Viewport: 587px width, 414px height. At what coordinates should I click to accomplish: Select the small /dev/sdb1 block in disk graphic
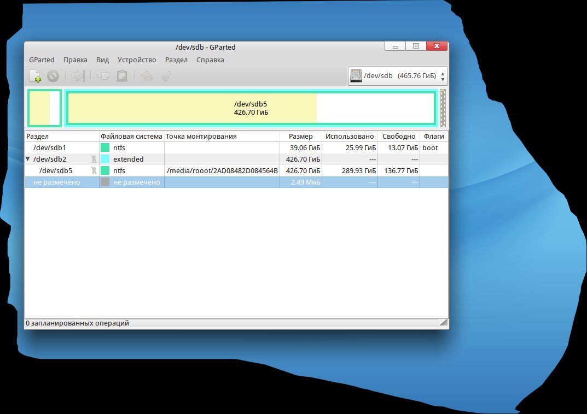click(x=44, y=108)
